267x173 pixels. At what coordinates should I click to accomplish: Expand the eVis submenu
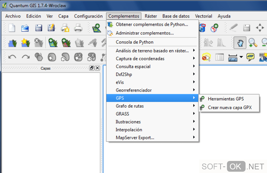tap(152, 82)
